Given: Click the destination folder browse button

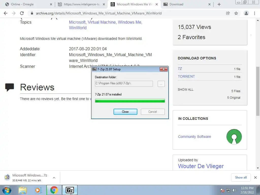Looking at the screenshot, I should pos(161,84).
